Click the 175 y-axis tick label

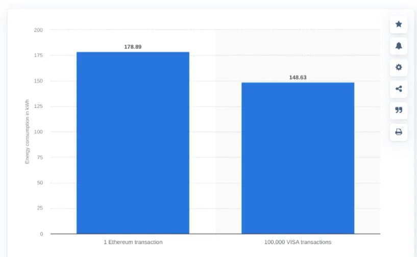coord(38,55)
